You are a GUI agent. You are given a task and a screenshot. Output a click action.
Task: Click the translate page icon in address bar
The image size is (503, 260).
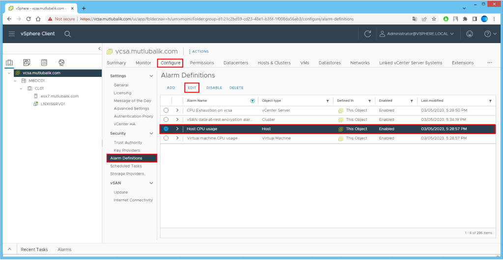point(415,19)
